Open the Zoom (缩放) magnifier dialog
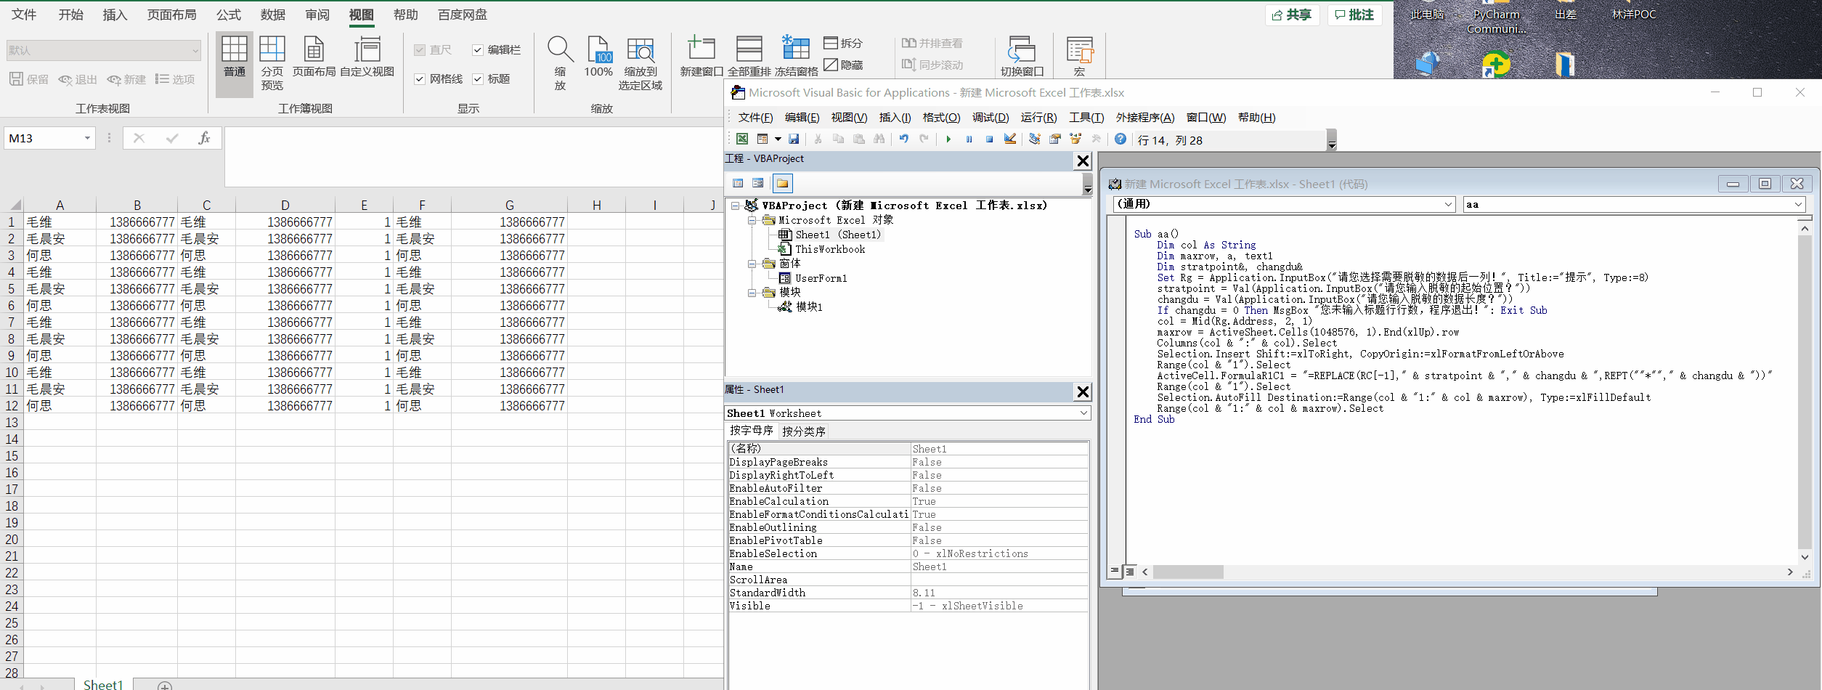The height and width of the screenshot is (690, 1822). click(560, 62)
